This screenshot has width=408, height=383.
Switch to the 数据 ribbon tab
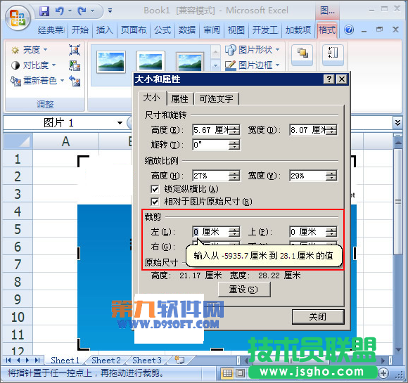click(187, 30)
